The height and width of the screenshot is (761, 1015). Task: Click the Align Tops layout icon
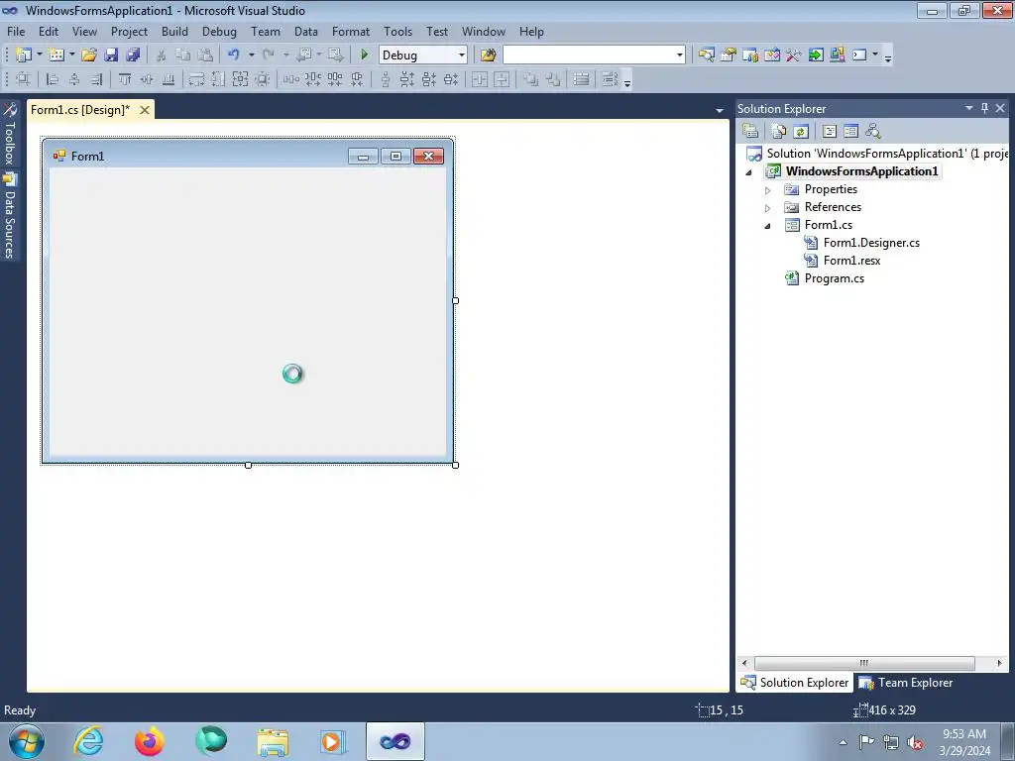pos(125,79)
